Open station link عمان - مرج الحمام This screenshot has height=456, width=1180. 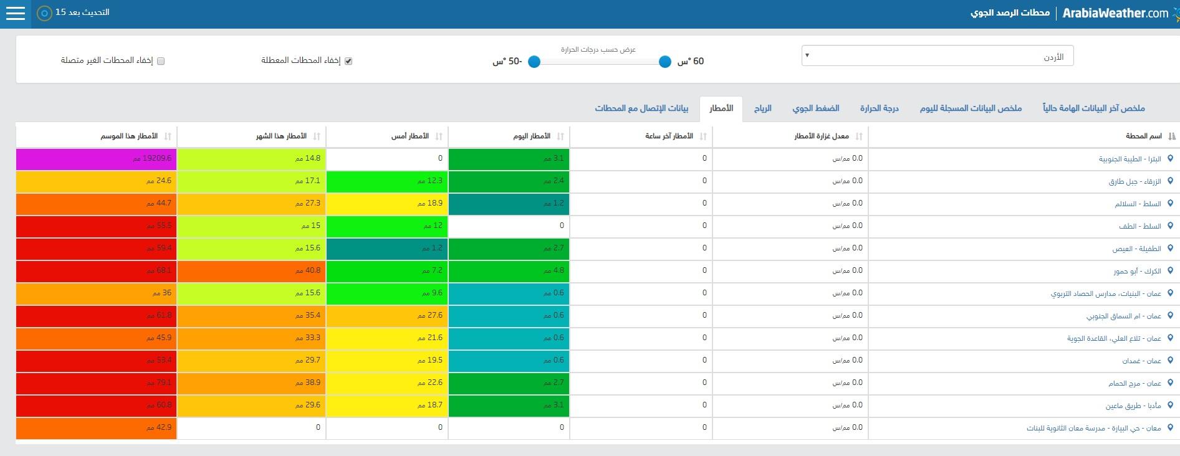pyautogui.click(x=1135, y=384)
